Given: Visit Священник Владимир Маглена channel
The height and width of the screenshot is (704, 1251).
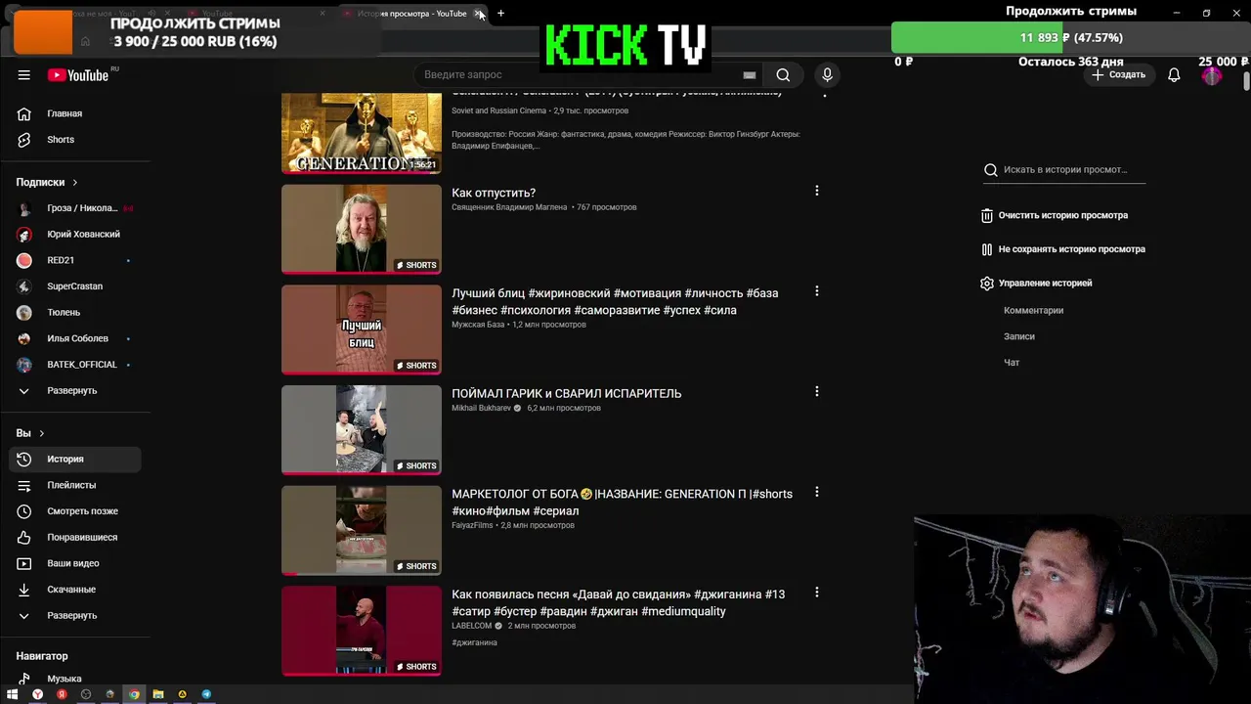Looking at the screenshot, I should (x=509, y=207).
